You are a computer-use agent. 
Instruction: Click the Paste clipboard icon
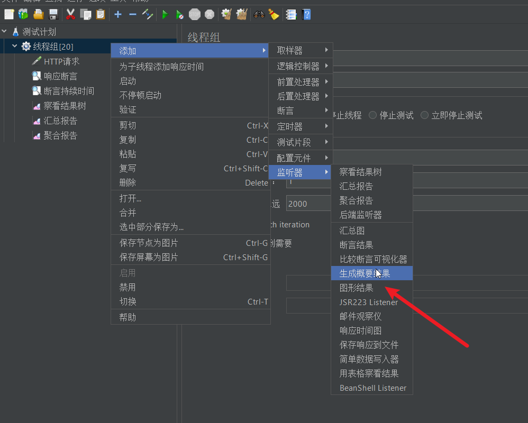point(101,14)
